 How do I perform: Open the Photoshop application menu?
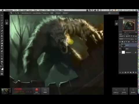(x=9, y=10)
